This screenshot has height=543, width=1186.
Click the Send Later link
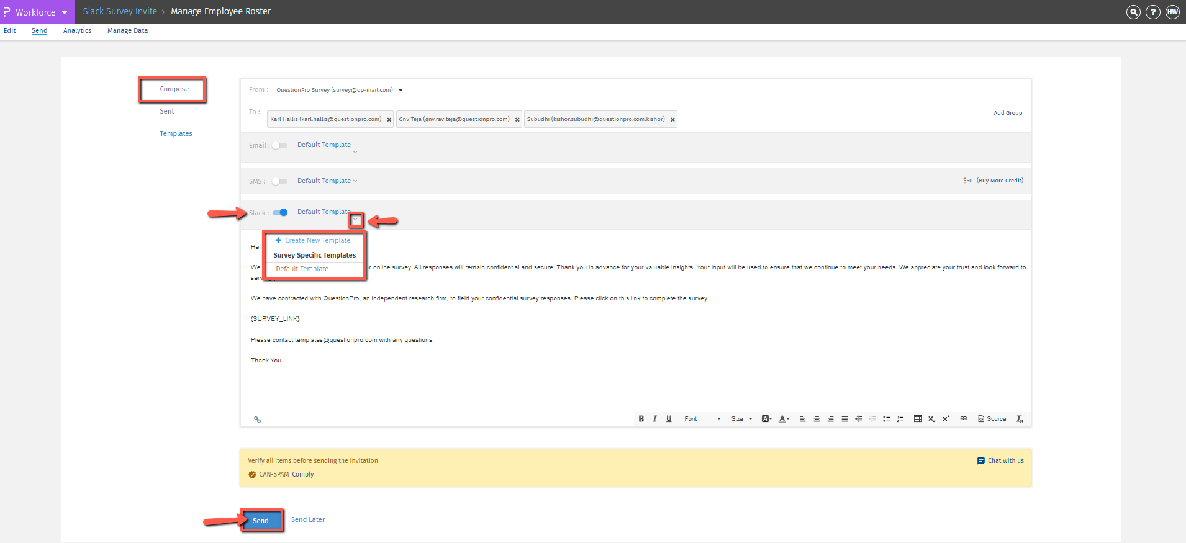click(308, 520)
